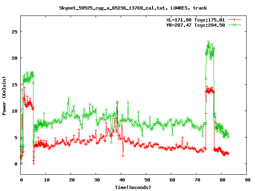Click the x-axis tick value 70
The width and height of the screenshot is (255, 191).
pyautogui.click(x=197, y=180)
